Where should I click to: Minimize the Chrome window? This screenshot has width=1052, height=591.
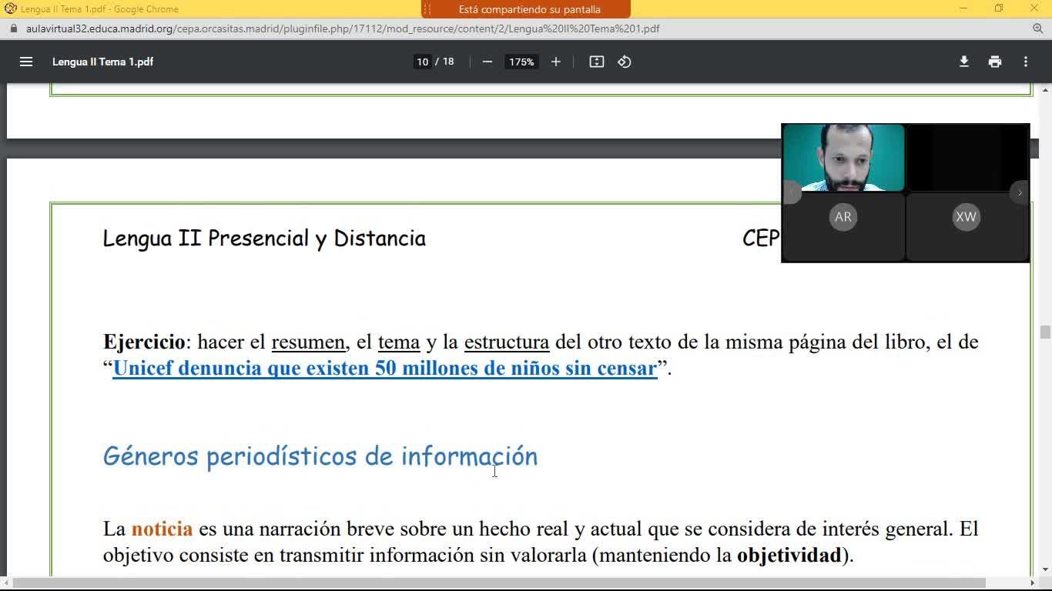(x=963, y=8)
